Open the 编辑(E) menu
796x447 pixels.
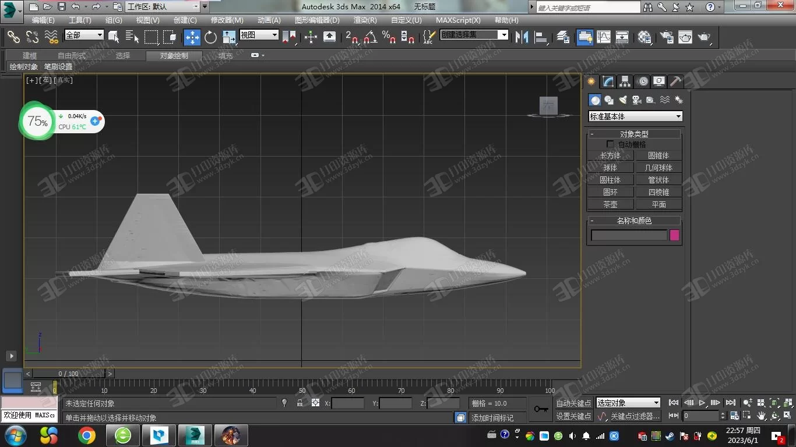(43, 20)
